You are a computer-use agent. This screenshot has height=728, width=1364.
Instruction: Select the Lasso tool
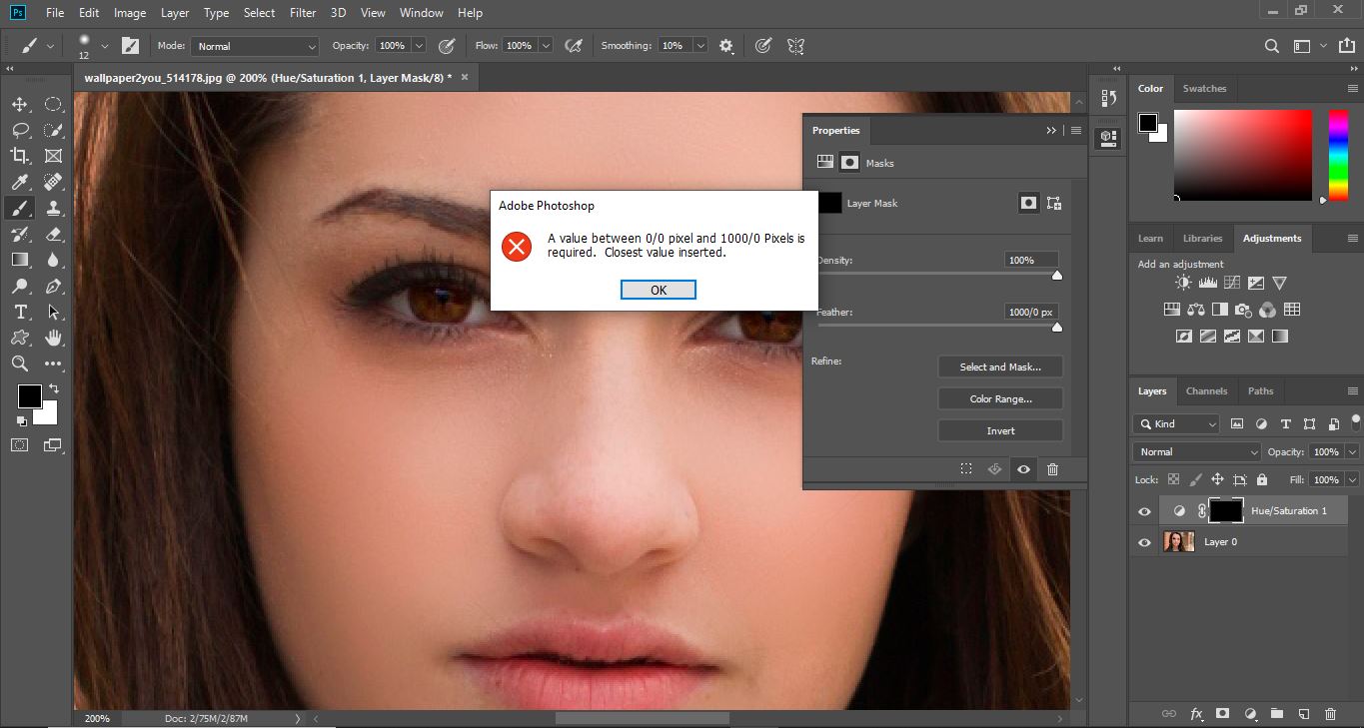coord(20,131)
